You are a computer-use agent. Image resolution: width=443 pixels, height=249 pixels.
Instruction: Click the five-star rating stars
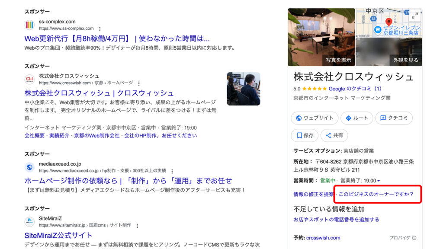point(314,89)
